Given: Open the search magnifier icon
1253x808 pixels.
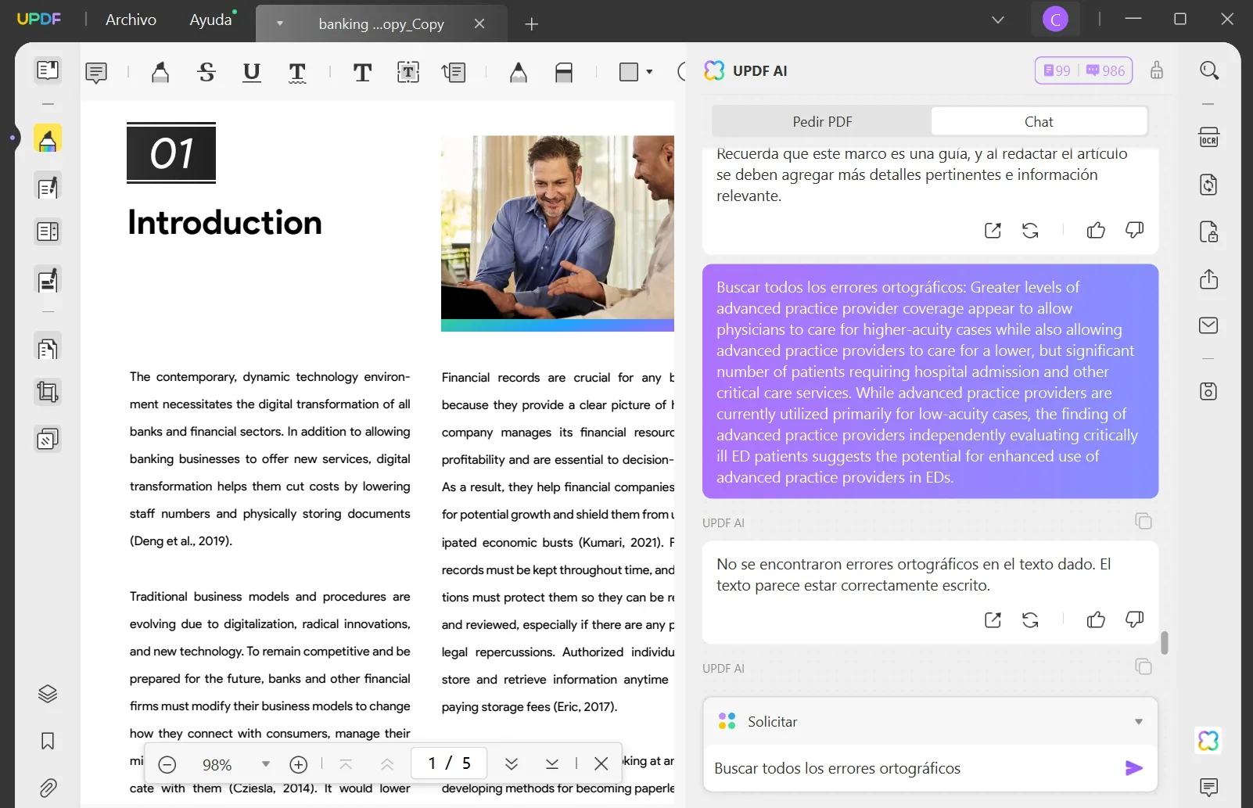Looking at the screenshot, I should pyautogui.click(x=1209, y=70).
